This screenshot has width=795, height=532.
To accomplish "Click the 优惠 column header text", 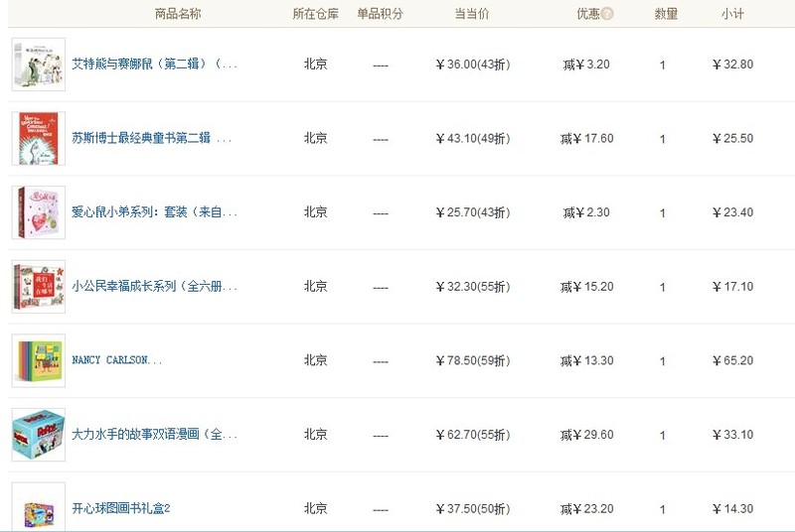I will coord(588,14).
